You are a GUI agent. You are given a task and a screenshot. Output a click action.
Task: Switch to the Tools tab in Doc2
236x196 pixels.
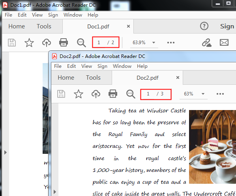[93, 78]
